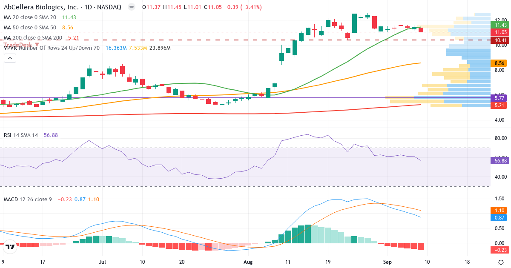Collapse the indicator legend with chevron button
The height and width of the screenshot is (268, 511).
tap(9, 58)
